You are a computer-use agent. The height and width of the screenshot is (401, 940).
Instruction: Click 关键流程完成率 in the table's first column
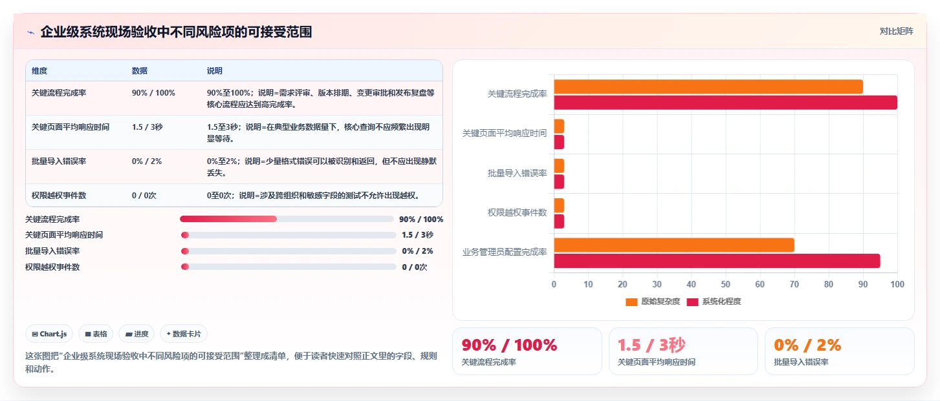click(59, 93)
